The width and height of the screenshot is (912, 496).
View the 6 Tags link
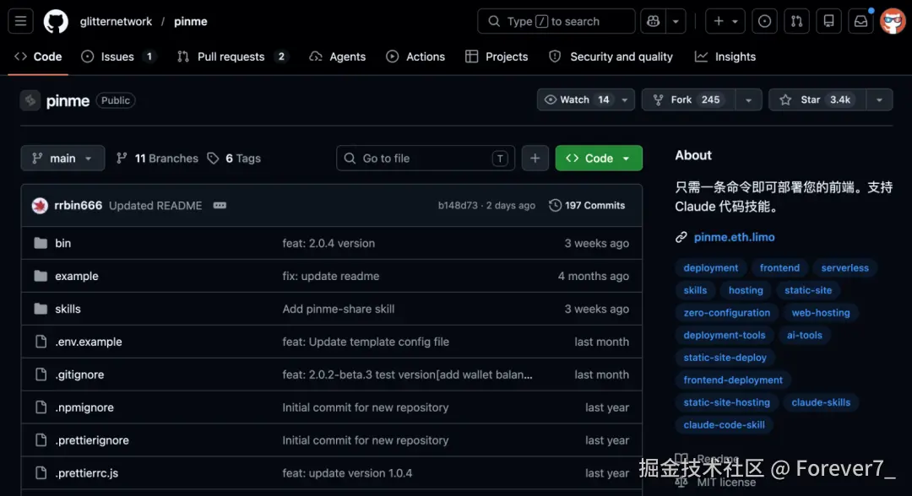point(235,158)
